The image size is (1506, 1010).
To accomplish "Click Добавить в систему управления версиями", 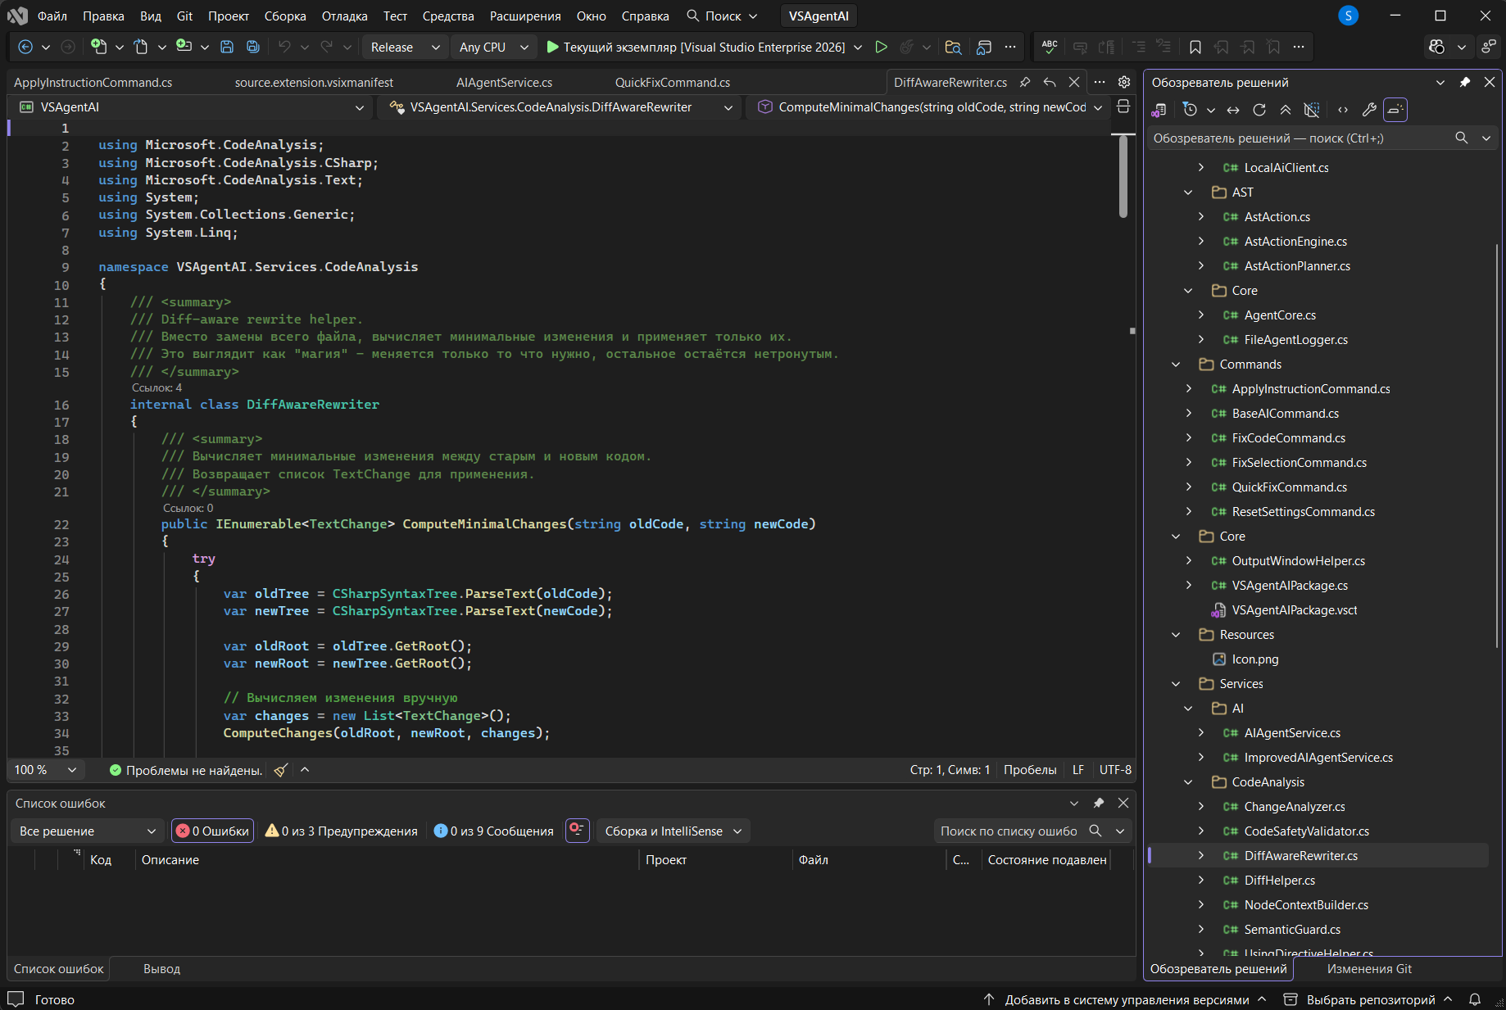I will [x=1126, y=999].
